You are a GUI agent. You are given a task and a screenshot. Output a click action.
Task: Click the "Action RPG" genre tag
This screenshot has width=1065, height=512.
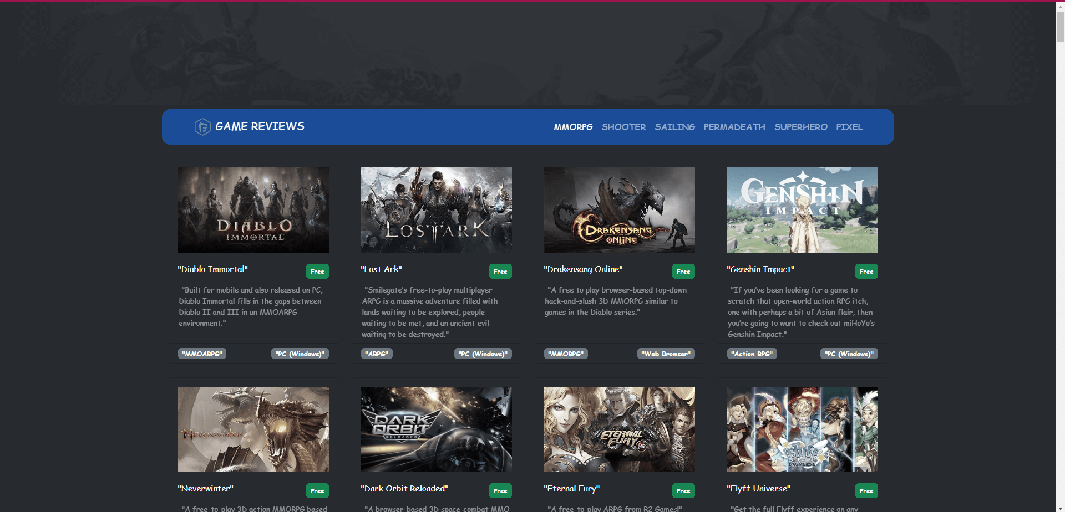(x=752, y=354)
